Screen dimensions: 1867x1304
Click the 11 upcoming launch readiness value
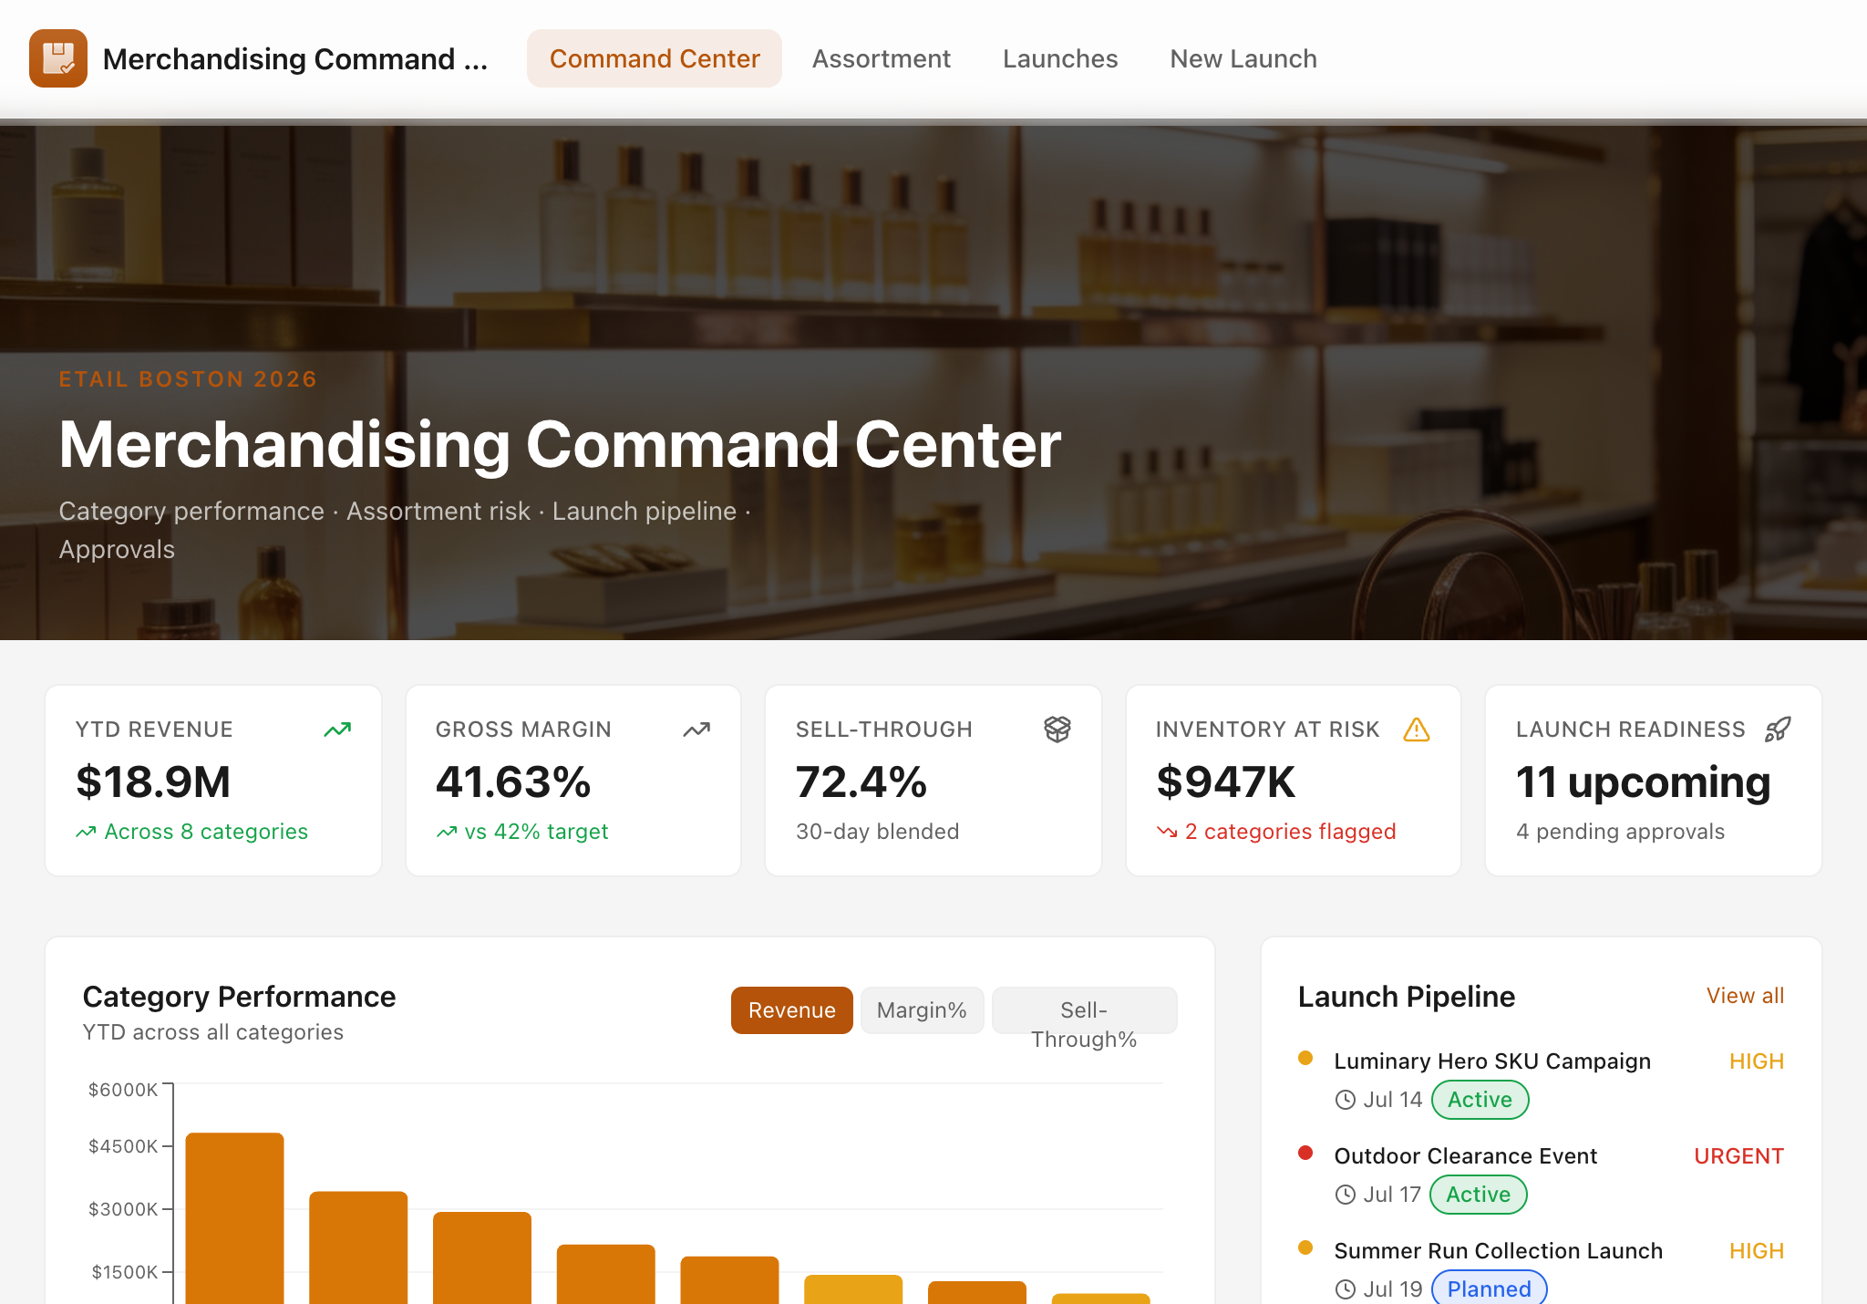(1644, 782)
